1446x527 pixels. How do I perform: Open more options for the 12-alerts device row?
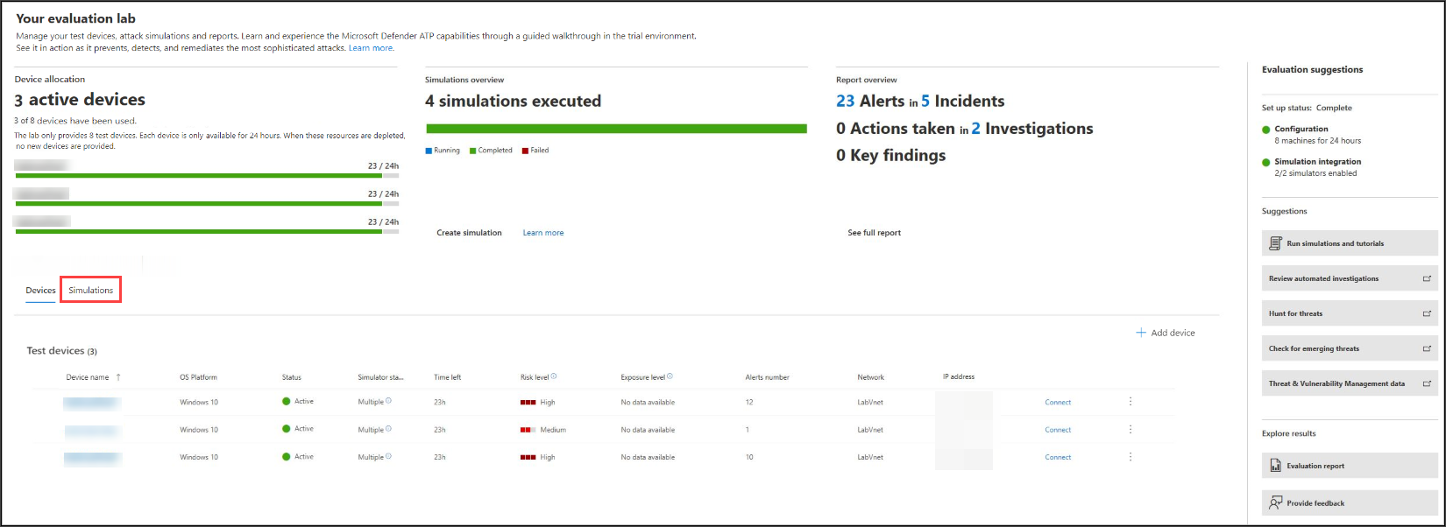[x=1131, y=402]
